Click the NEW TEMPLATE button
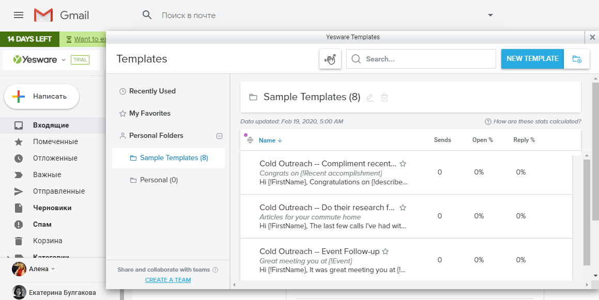Viewport: 599px width, 300px height. pyautogui.click(x=532, y=58)
